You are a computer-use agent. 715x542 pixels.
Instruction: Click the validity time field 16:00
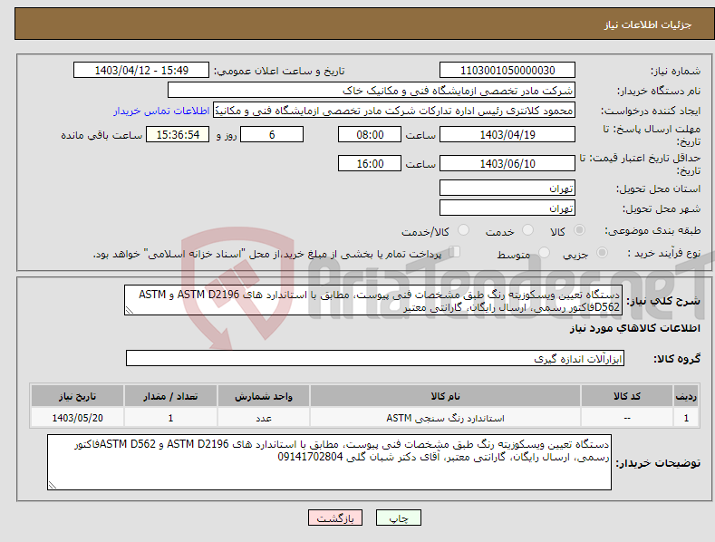point(370,163)
